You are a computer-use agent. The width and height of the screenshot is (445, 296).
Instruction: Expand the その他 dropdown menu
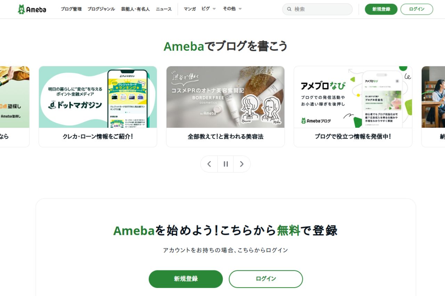tap(232, 9)
